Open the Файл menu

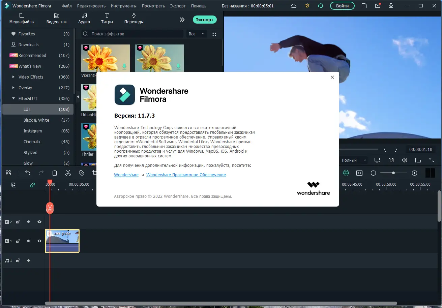pyautogui.click(x=67, y=6)
